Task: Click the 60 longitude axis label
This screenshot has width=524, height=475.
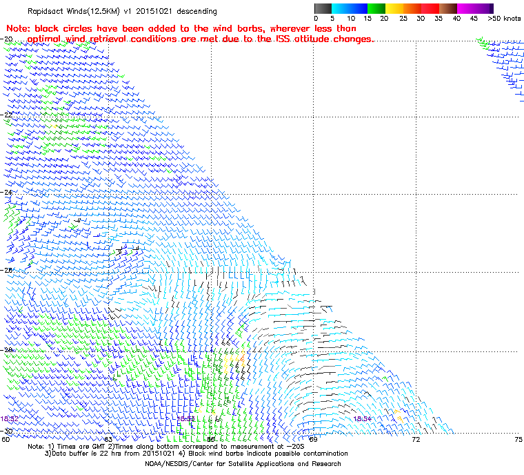Action: click(x=6, y=439)
